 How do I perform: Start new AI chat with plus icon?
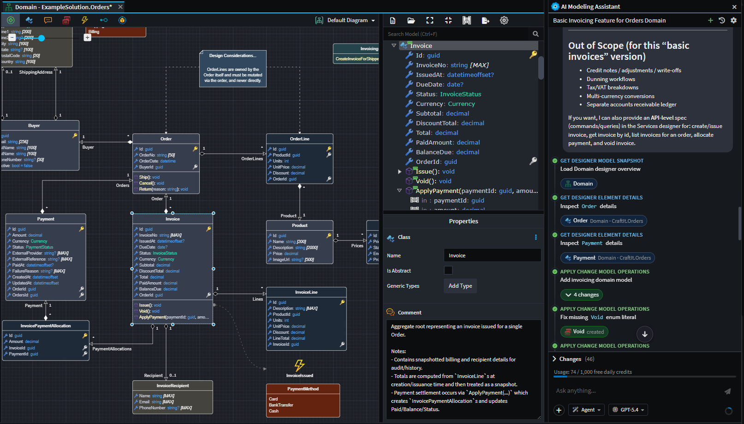(710, 20)
